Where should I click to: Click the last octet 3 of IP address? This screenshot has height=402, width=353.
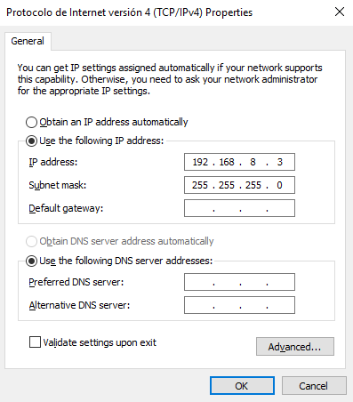point(280,162)
